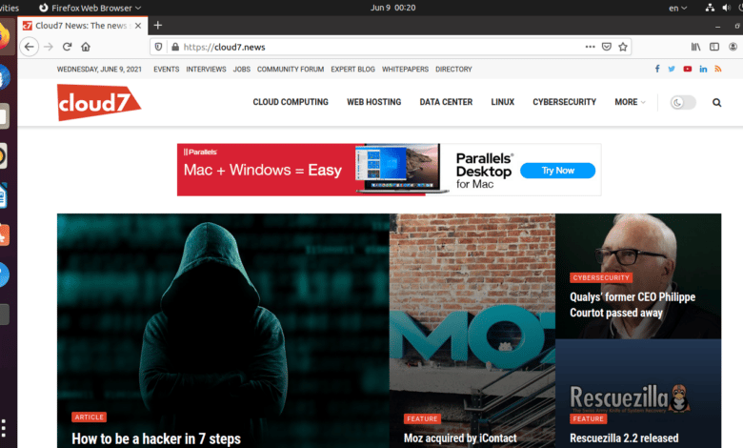Show applications grid in dock
This screenshot has width=743, height=448.
point(3,428)
